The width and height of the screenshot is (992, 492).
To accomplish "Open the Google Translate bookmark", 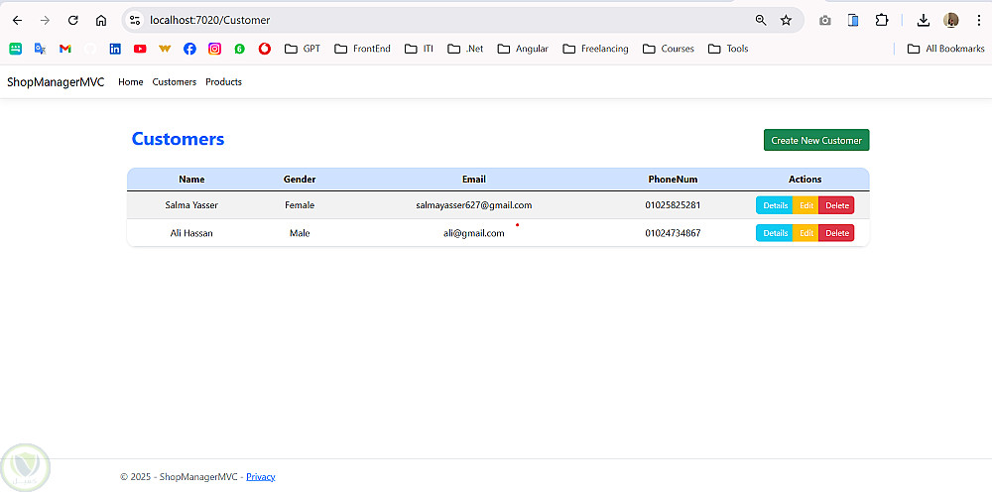I will pos(41,49).
